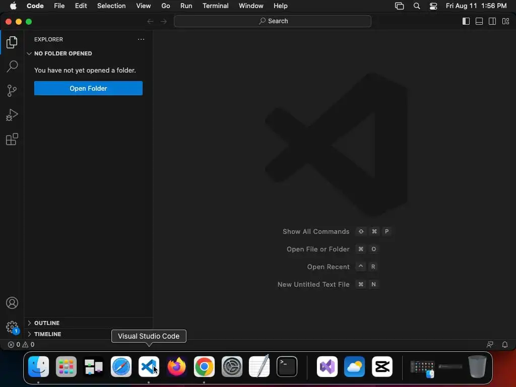Open Firefox from the Dock
The height and width of the screenshot is (387, 516).
click(176, 366)
